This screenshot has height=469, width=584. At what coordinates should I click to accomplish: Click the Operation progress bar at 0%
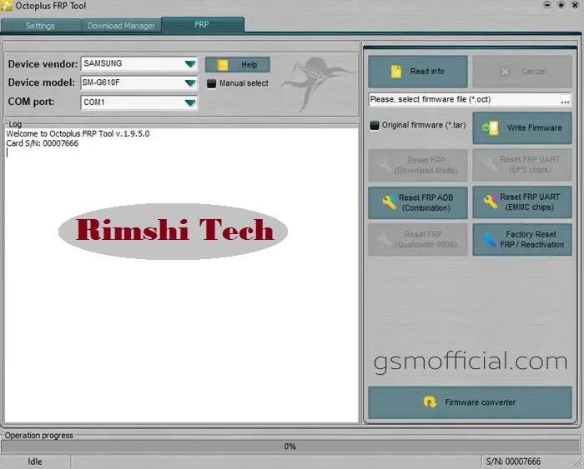click(x=290, y=447)
